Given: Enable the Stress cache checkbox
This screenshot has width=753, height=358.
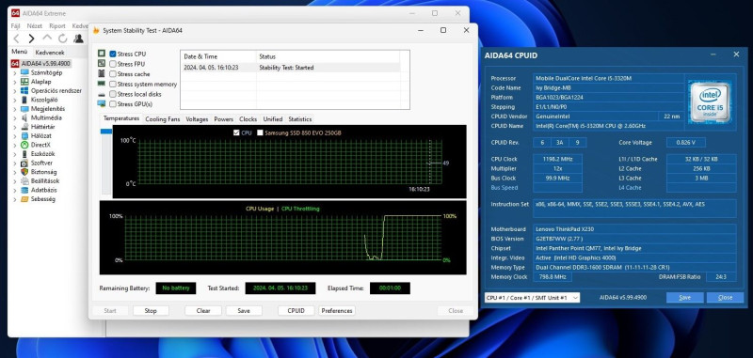Looking at the screenshot, I should (x=113, y=74).
